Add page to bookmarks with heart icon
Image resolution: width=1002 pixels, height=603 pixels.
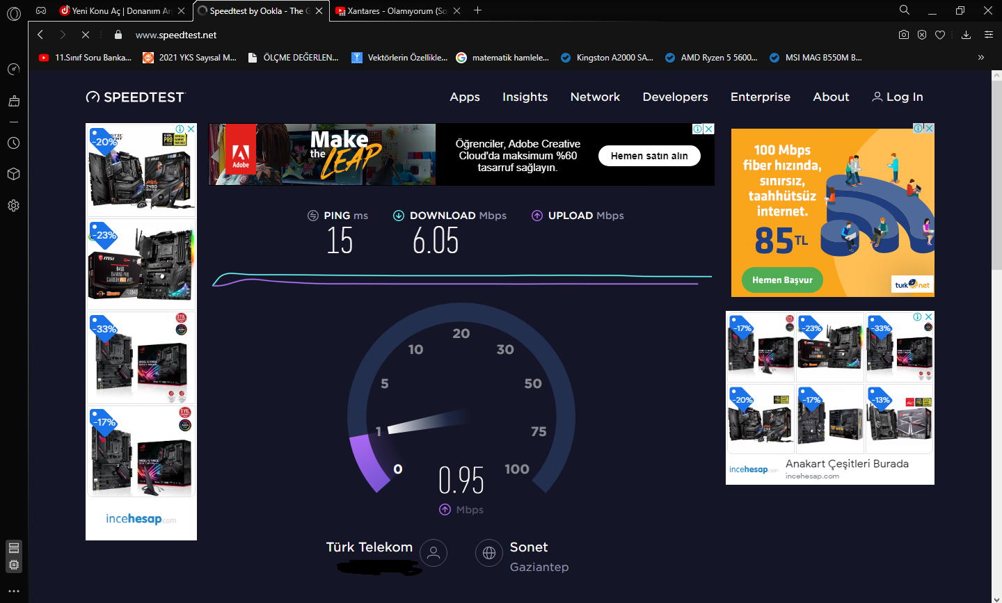click(x=940, y=35)
